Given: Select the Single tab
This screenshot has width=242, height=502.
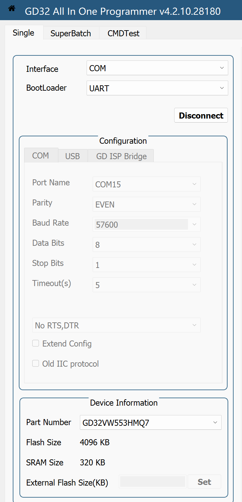Looking at the screenshot, I should tap(23, 33).
